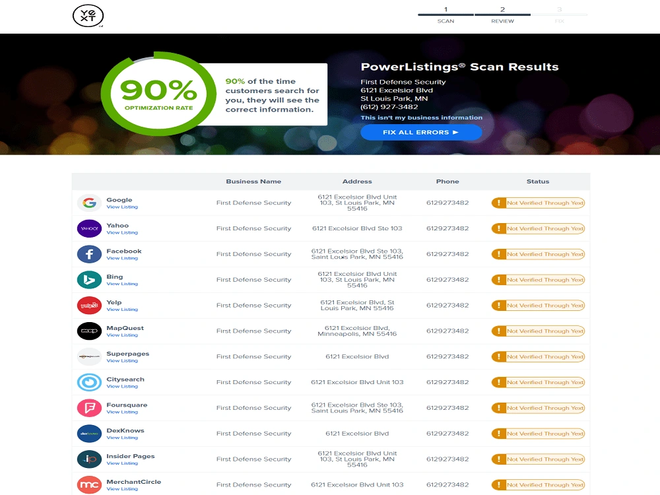This screenshot has width=660, height=495.
Task: Open View Listing under Yahoo
Action: click(122, 233)
